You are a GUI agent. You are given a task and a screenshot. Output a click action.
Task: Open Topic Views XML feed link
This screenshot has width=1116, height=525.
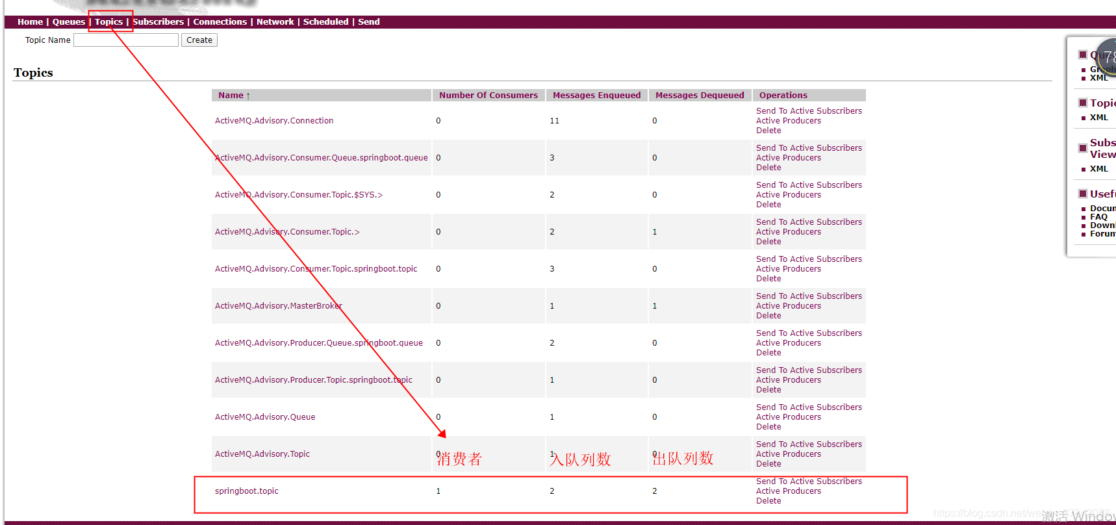(x=1099, y=118)
